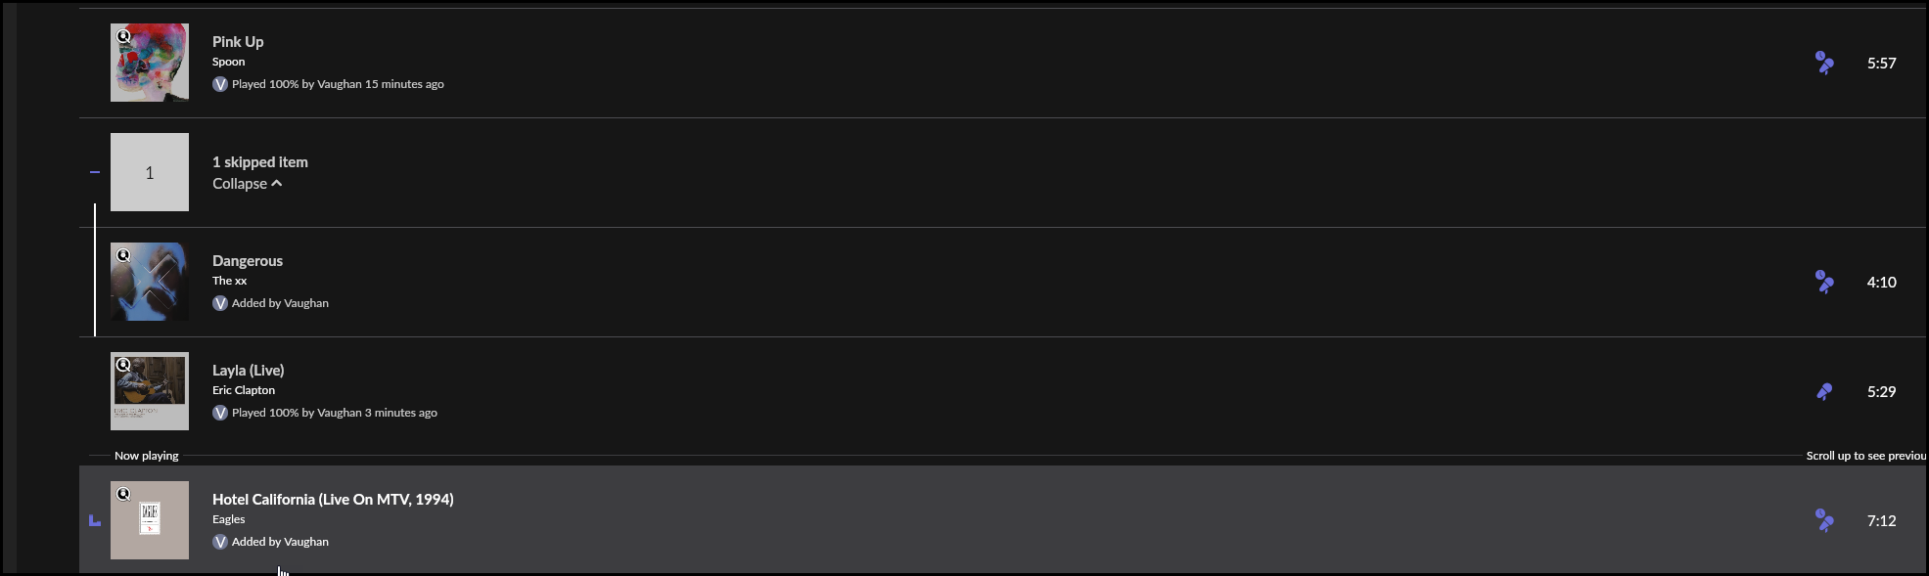1929x576 pixels.
Task: Select the Hotel California track title
Action: [x=333, y=500]
